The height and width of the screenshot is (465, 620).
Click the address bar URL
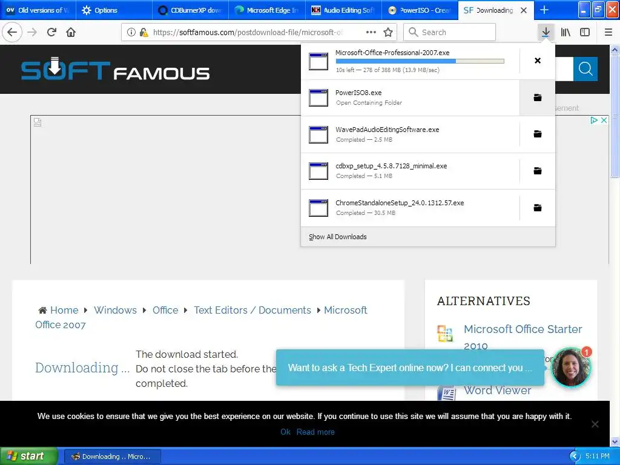point(248,32)
